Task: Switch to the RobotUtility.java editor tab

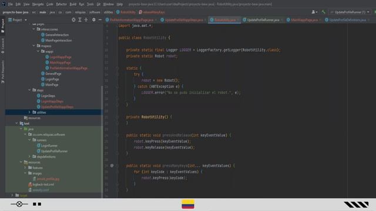Action: point(224,20)
